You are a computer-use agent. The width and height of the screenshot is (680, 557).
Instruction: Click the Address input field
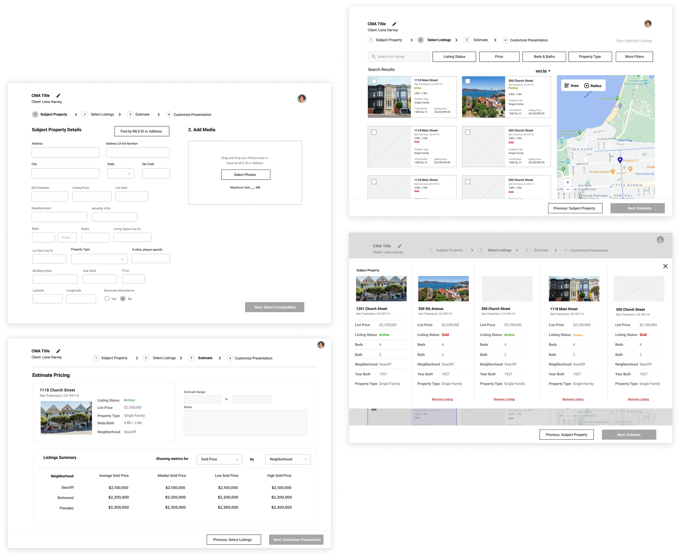[66, 152]
